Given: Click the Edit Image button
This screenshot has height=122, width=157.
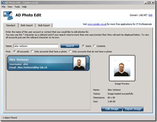Looking at the screenshot, I should (112, 109).
